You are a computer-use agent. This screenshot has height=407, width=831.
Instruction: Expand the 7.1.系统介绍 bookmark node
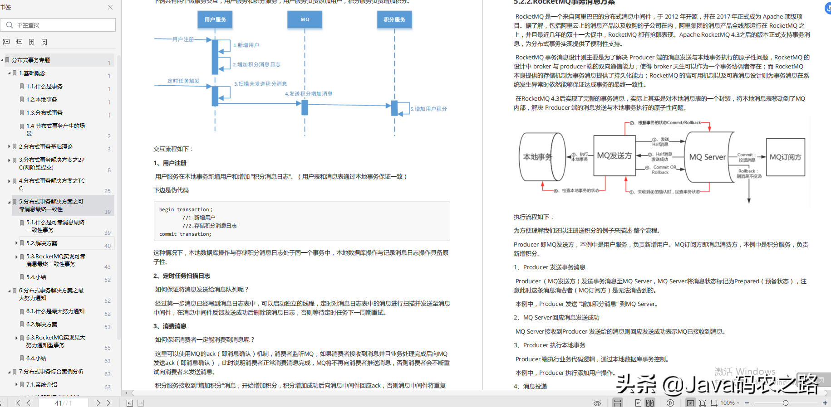(x=16, y=385)
